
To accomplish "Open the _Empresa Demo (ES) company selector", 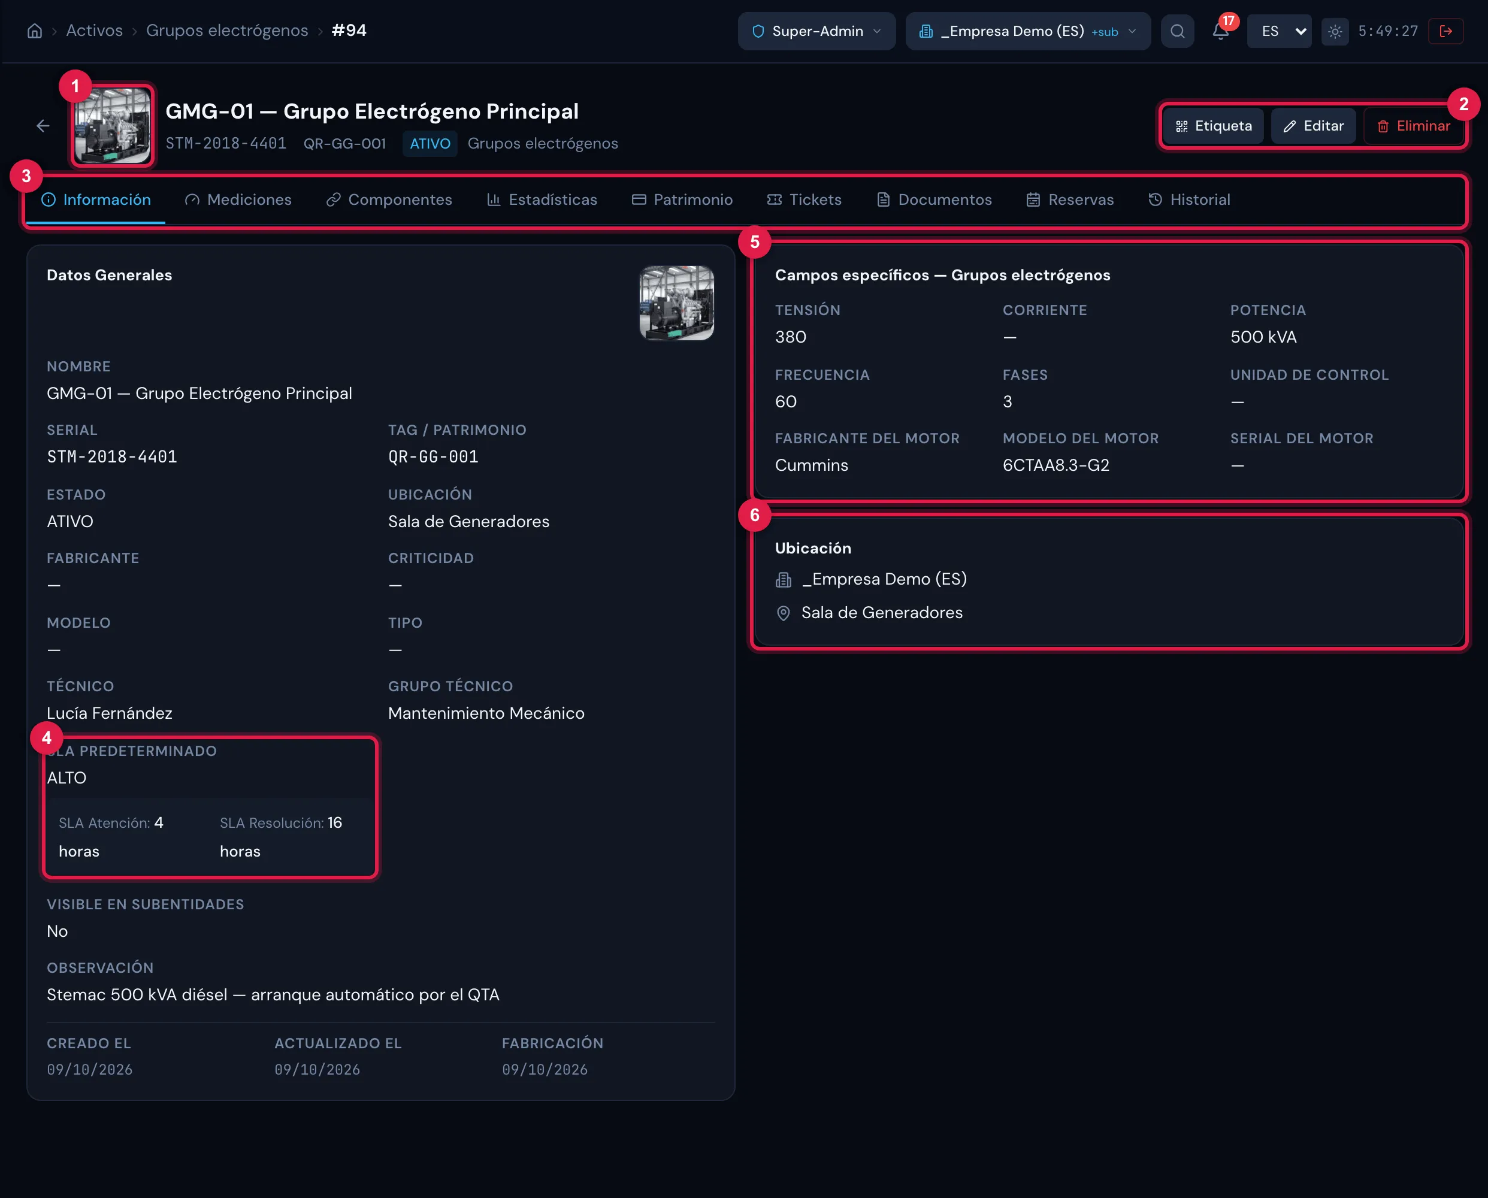I will coord(1028,31).
